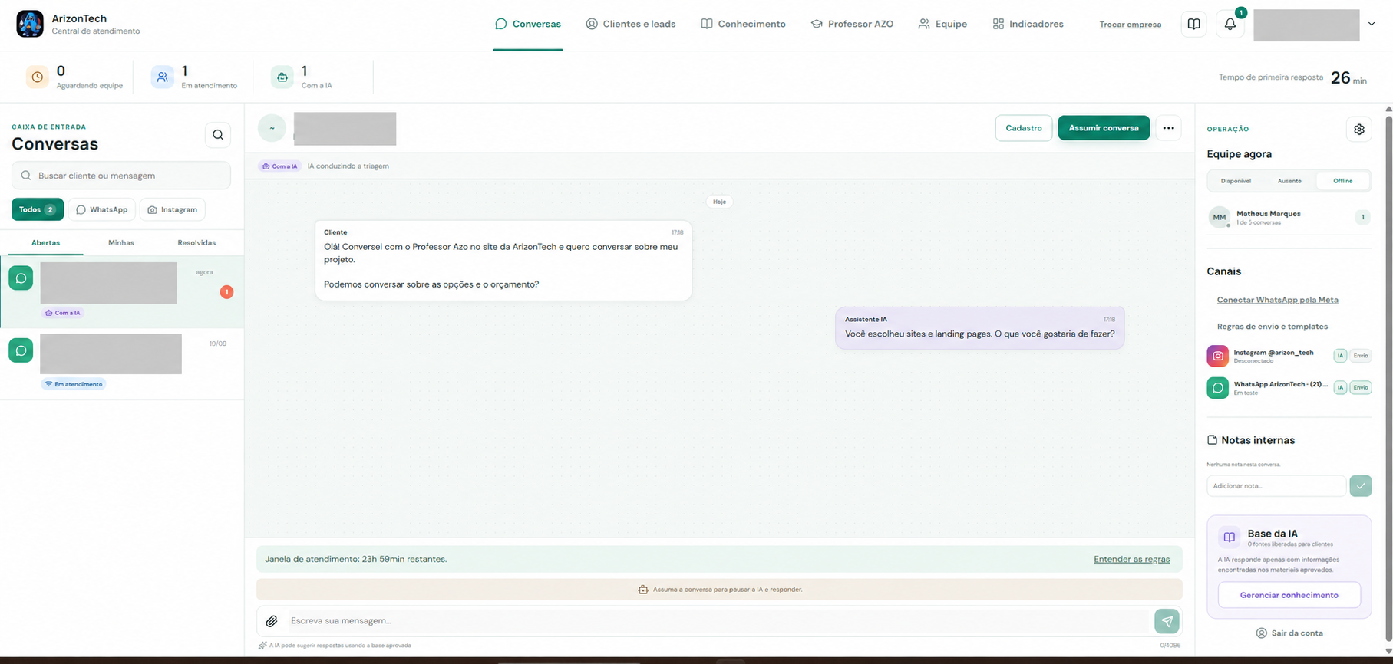Click the Em atendimento people icon
The height and width of the screenshot is (664, 1393).
coord(162,77)
